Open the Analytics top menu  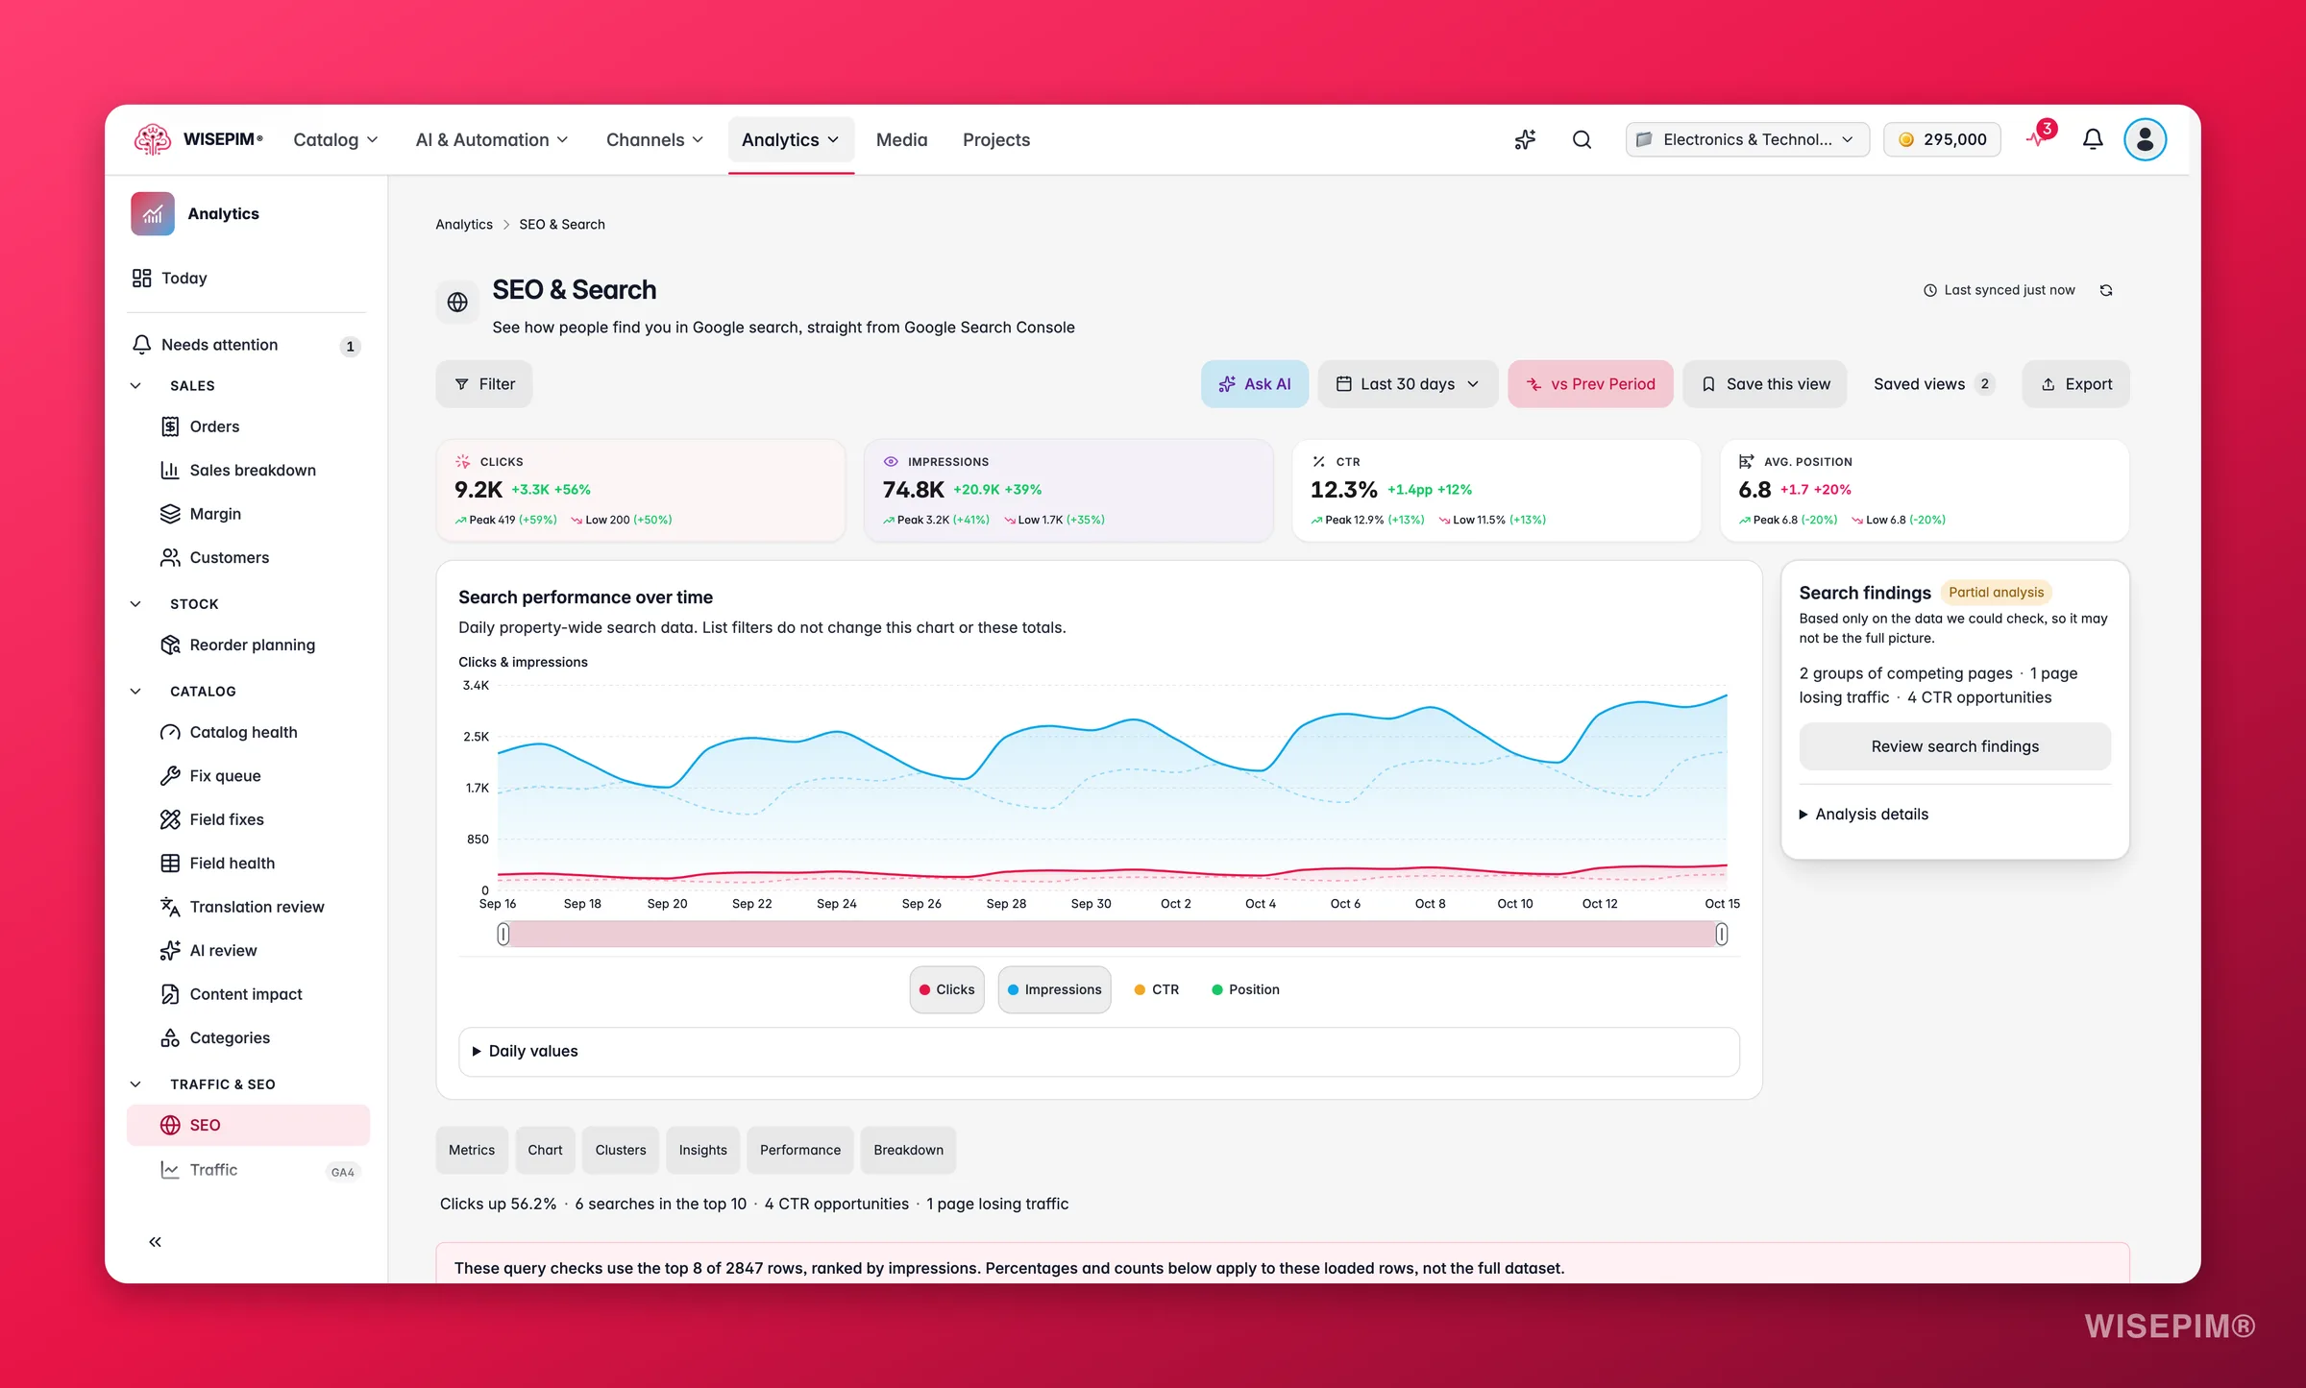(x=791, y=139)
